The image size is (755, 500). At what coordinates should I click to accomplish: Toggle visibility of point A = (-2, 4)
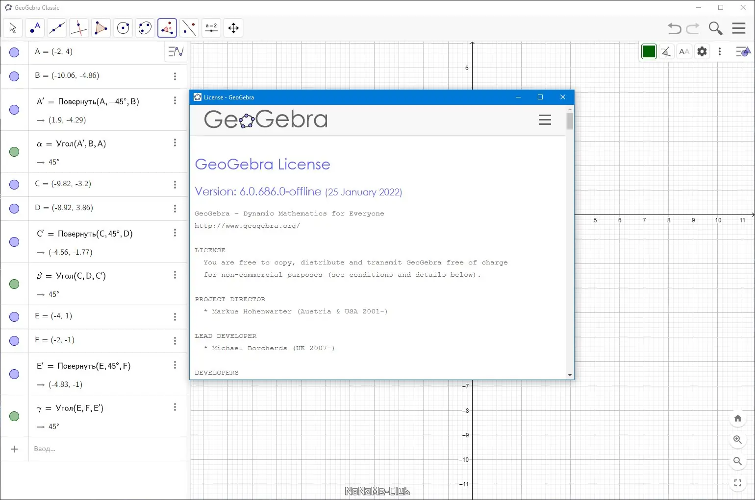pos(14,52)
